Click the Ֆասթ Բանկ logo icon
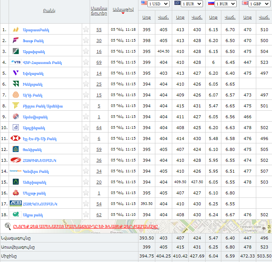This screenshot has height=262, width=272. click(x=16, y=40)
